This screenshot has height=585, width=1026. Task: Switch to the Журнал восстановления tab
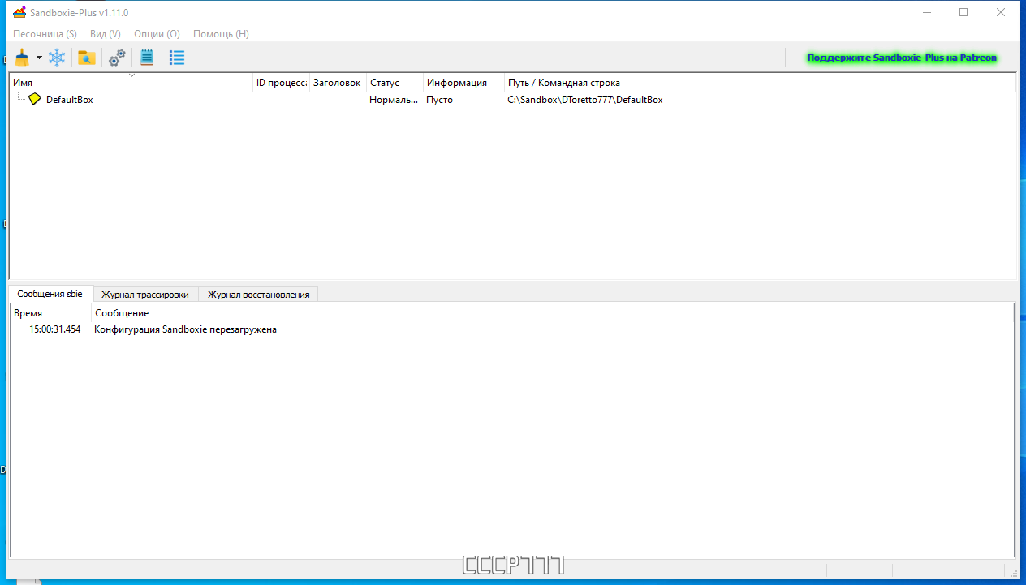pos(259,295)
